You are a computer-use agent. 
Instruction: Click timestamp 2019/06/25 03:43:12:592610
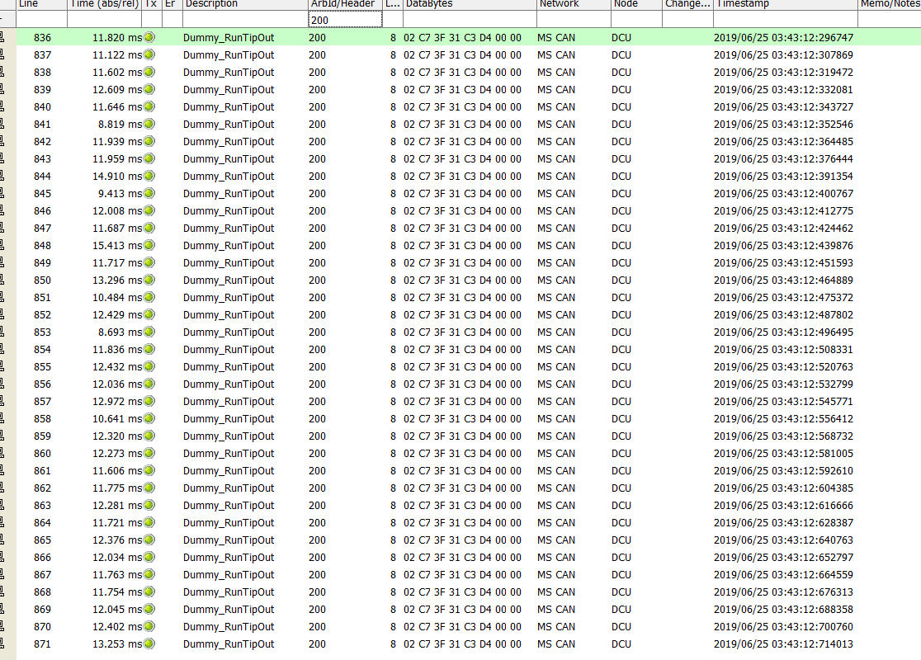[x=783, y=470]
